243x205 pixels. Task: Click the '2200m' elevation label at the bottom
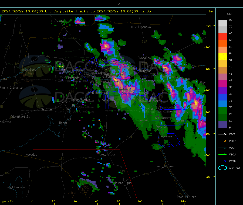[x=72, y=193]
